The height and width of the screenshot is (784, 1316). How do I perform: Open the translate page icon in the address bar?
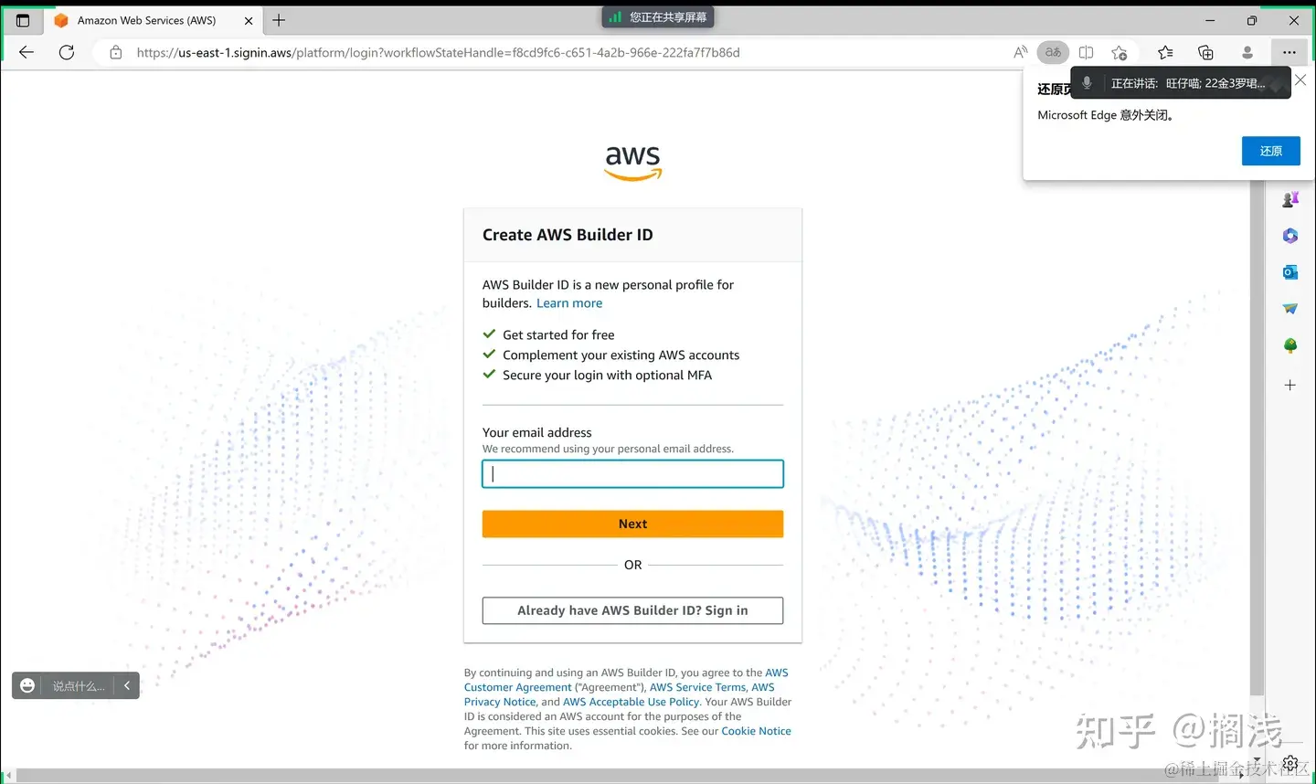(x=1053, y=52)
